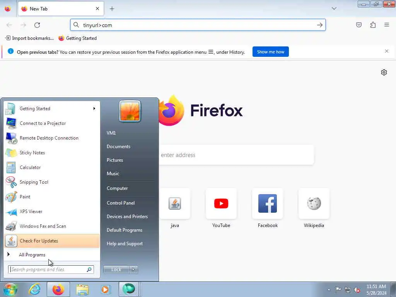Reload the page with the refresh icon
Viewport: 396px width, 297px height.
tap(37, 25)
